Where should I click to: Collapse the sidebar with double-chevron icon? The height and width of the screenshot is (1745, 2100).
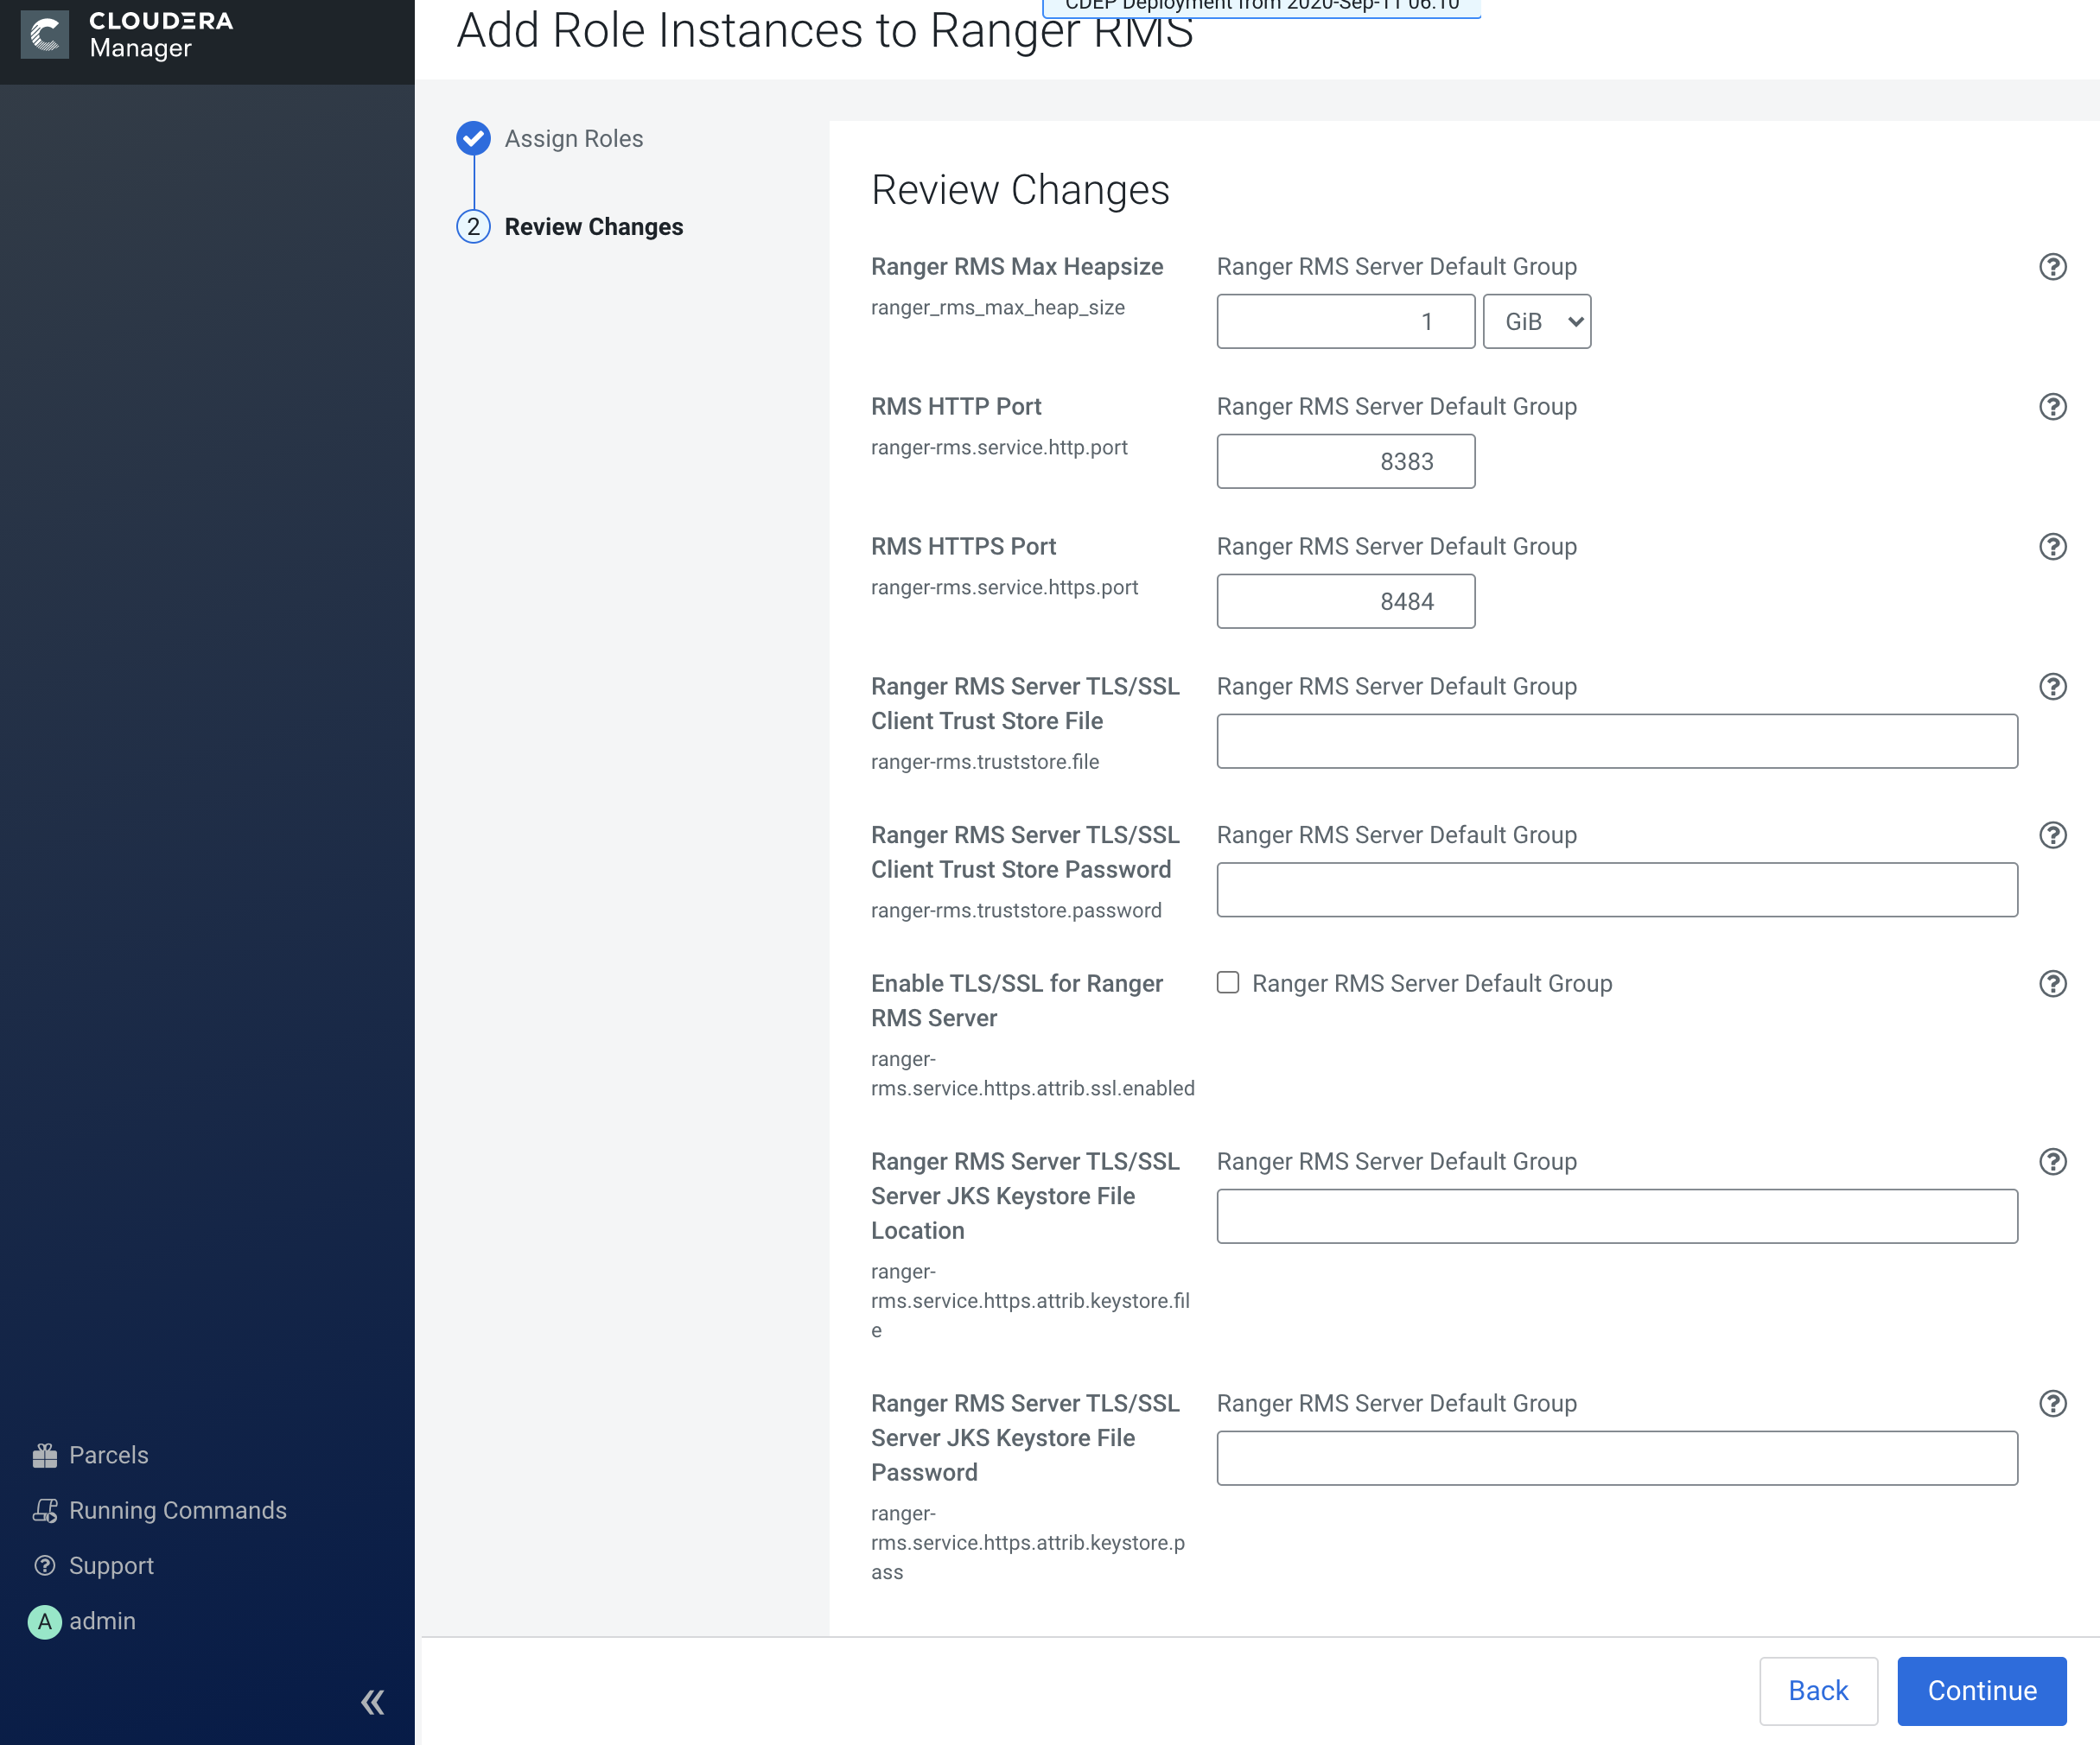[373, 1702]
